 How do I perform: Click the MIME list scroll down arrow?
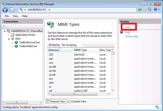coord(113,91)
